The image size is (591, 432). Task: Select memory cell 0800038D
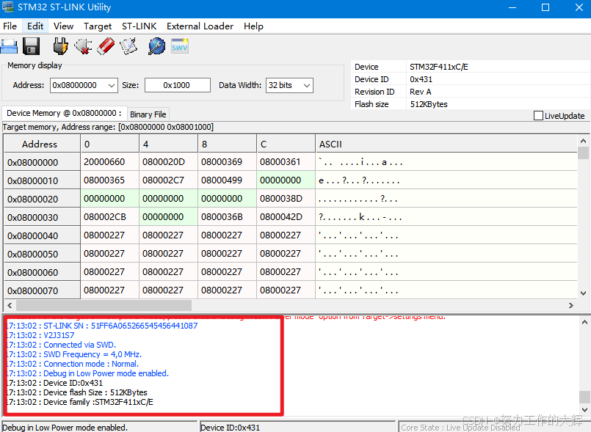tap(286, 199)
